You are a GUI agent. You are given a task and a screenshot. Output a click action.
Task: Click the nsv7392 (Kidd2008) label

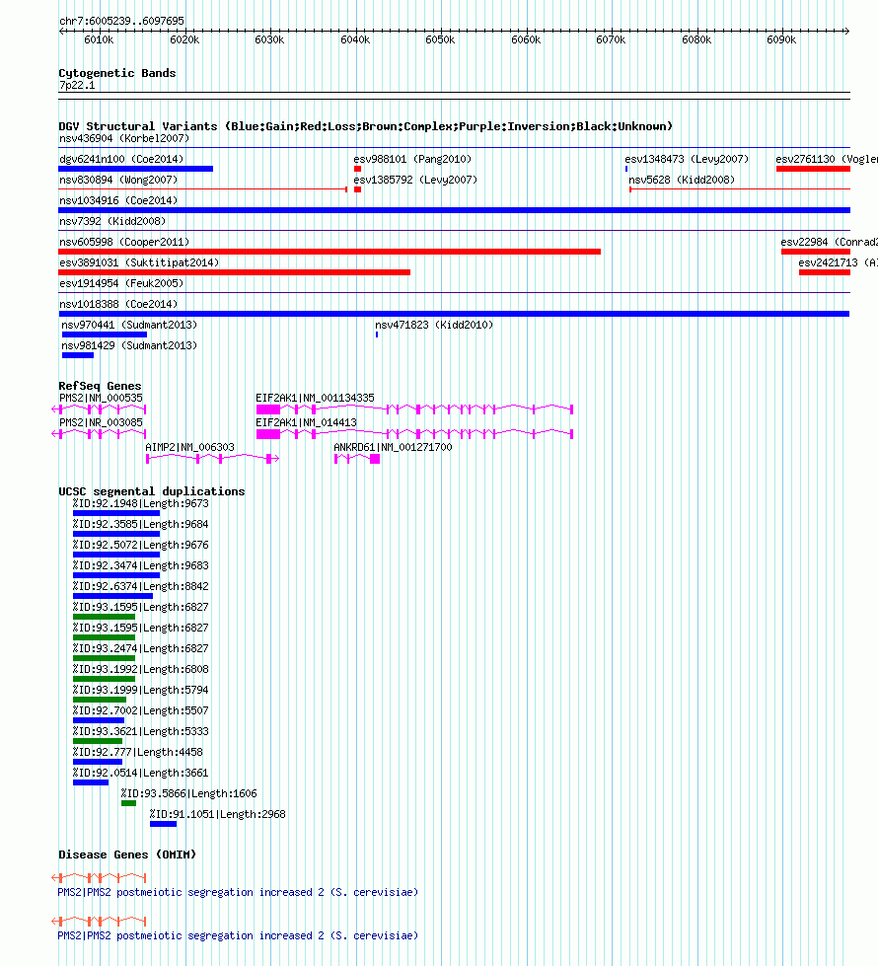112,221
